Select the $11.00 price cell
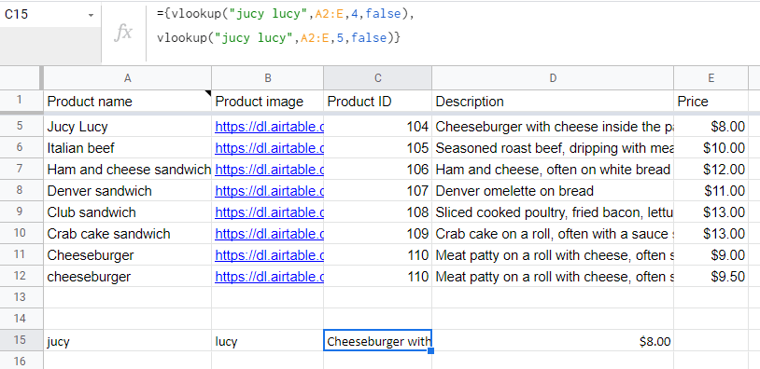The height and width of the screenshot is (369, 760). tap(711, 190)
